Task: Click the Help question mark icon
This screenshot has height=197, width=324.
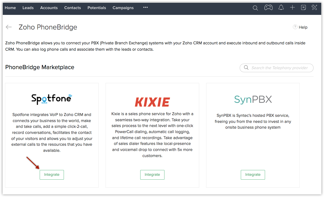Action: point(295,27)
